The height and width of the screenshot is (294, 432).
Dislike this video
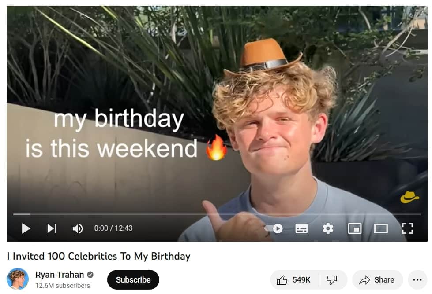pyautogui.click(x=332, y=280)
